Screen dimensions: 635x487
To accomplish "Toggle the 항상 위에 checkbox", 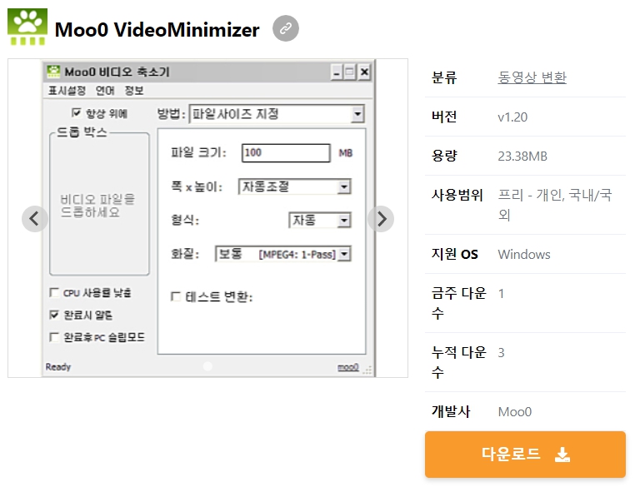I will click(76, 113).
